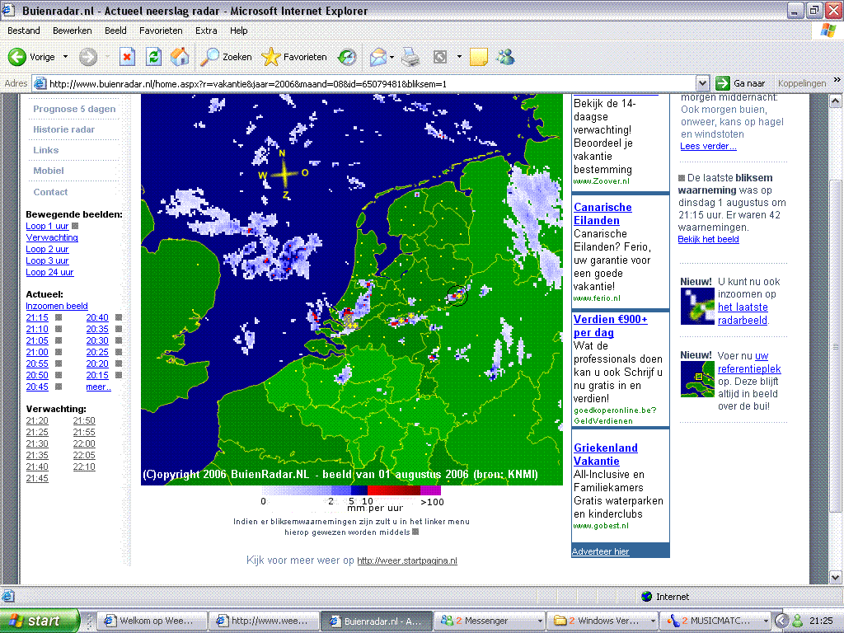Play the Loop 24 uur animation link
The image size is (844, 633).
pos(49,272)
